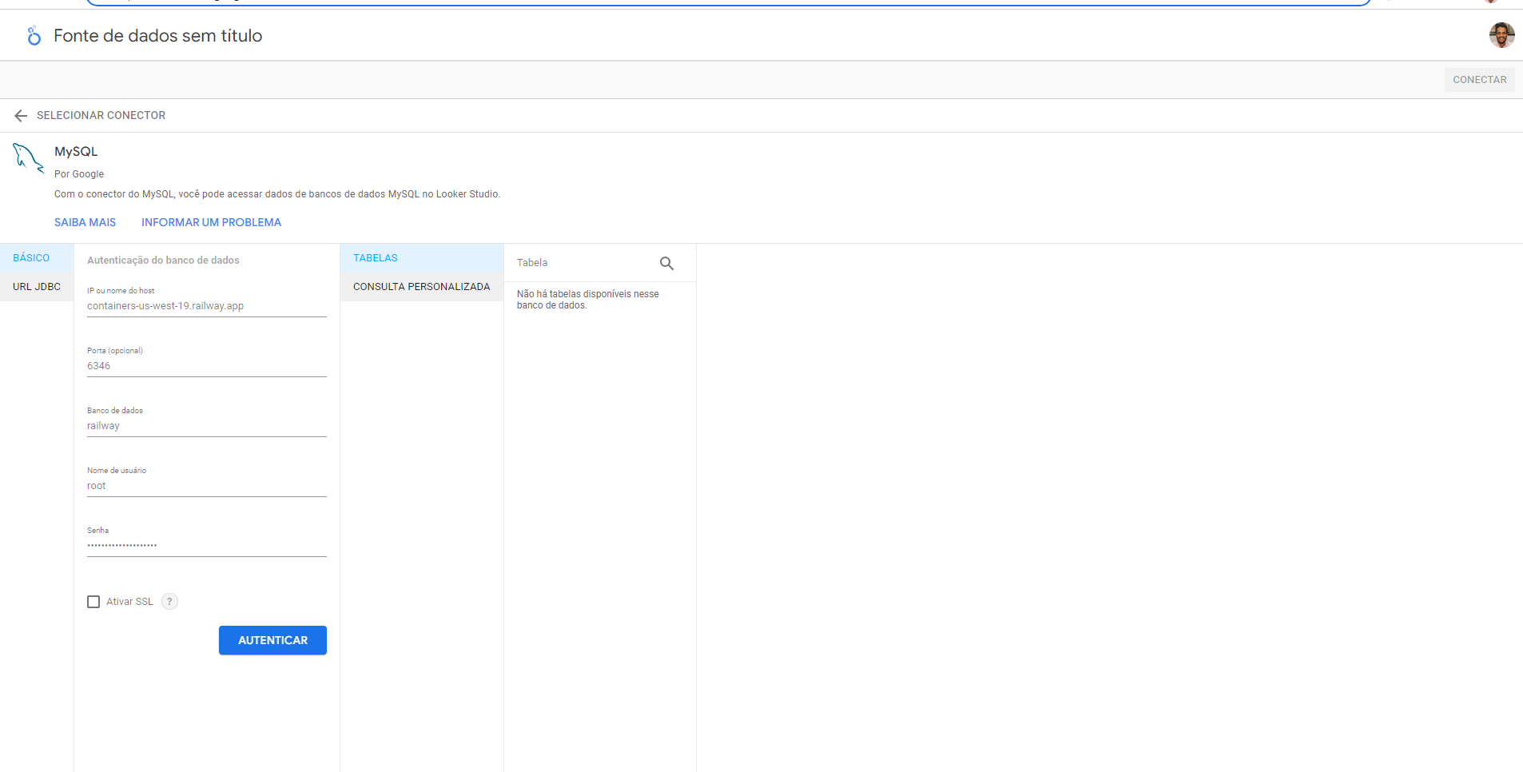Switch to the URL JDBC tab
The image size is (1523, 772).
[37, 287]
